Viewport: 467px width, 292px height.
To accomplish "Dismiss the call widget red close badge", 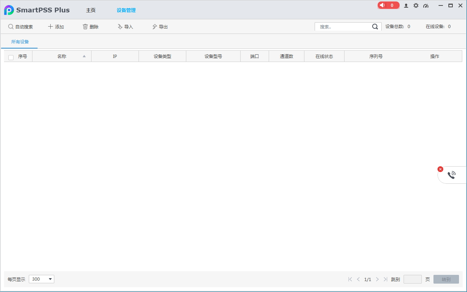I will click(x=440, y=169).
